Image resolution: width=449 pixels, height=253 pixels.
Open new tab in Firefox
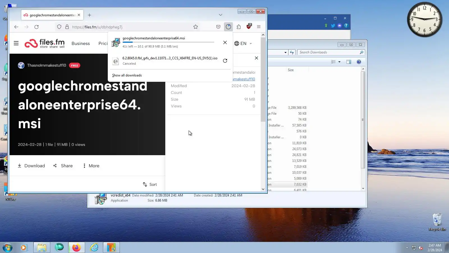(90, 15)
